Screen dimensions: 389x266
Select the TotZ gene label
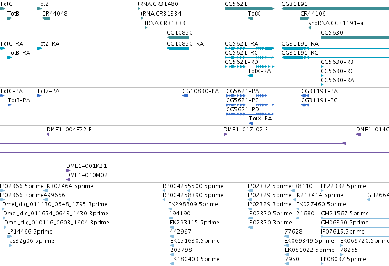(43, 4)
